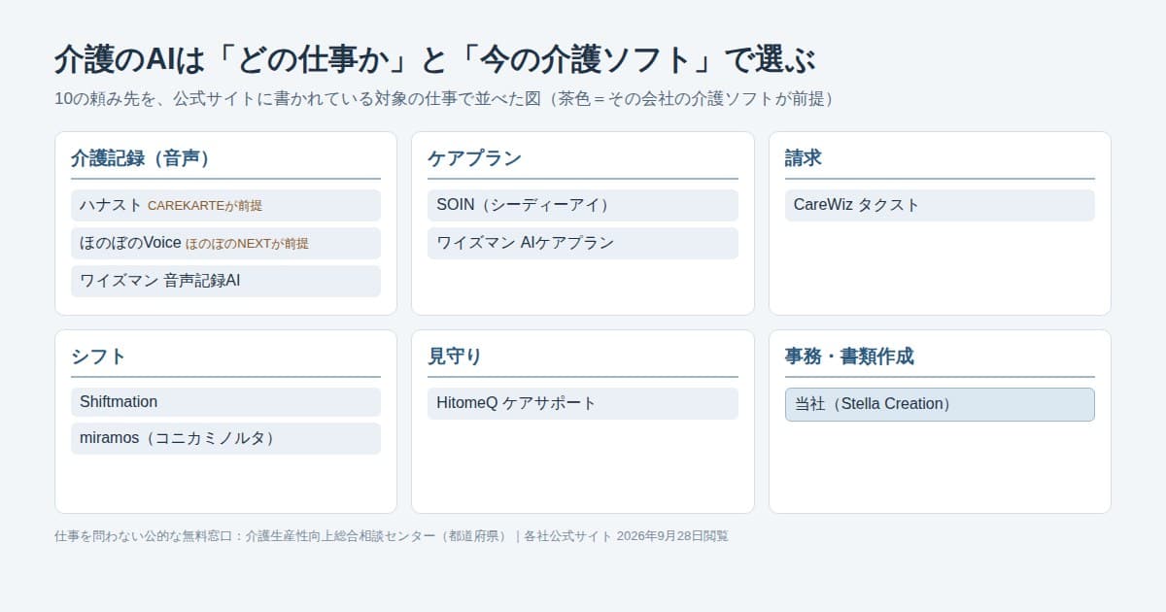Click the ハナスト item

(225, 205)
